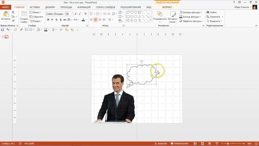The image size is (259, 146).
Task: Switch to the АНИМАЦИЯ tab
Action: pos(84,7)
